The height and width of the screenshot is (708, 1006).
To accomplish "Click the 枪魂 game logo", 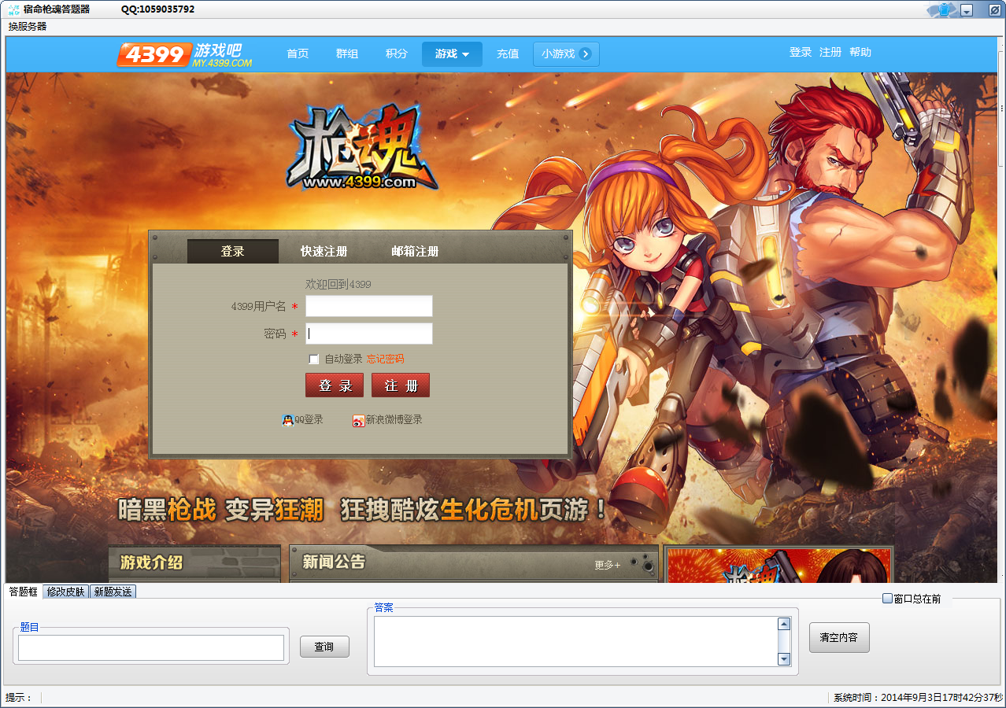I will pos(362,149).
